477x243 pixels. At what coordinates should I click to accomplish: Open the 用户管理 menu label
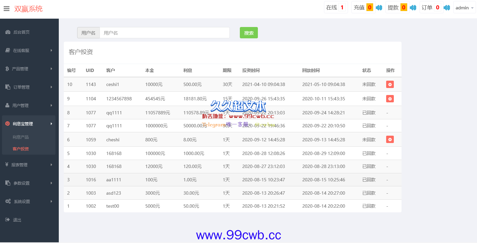point(20,105)
